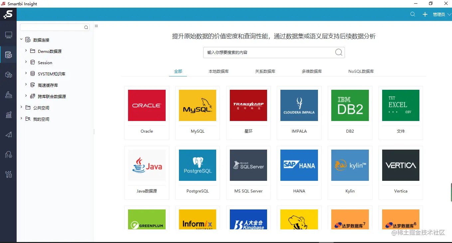Choose the Excel 文件 data source tile
This screenshot has height=243, width=452.
point(401,113)
